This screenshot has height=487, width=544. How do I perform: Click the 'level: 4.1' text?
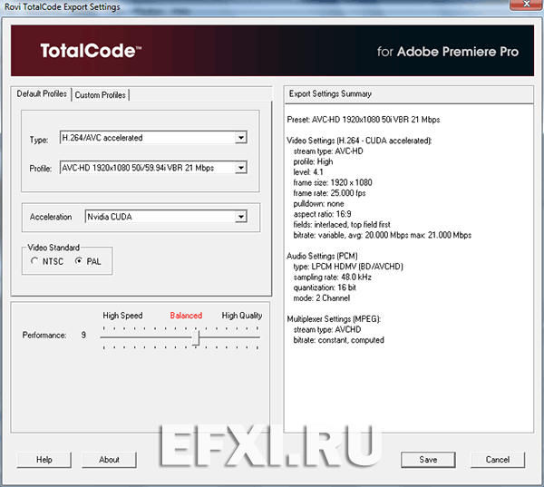click(308, 172)
